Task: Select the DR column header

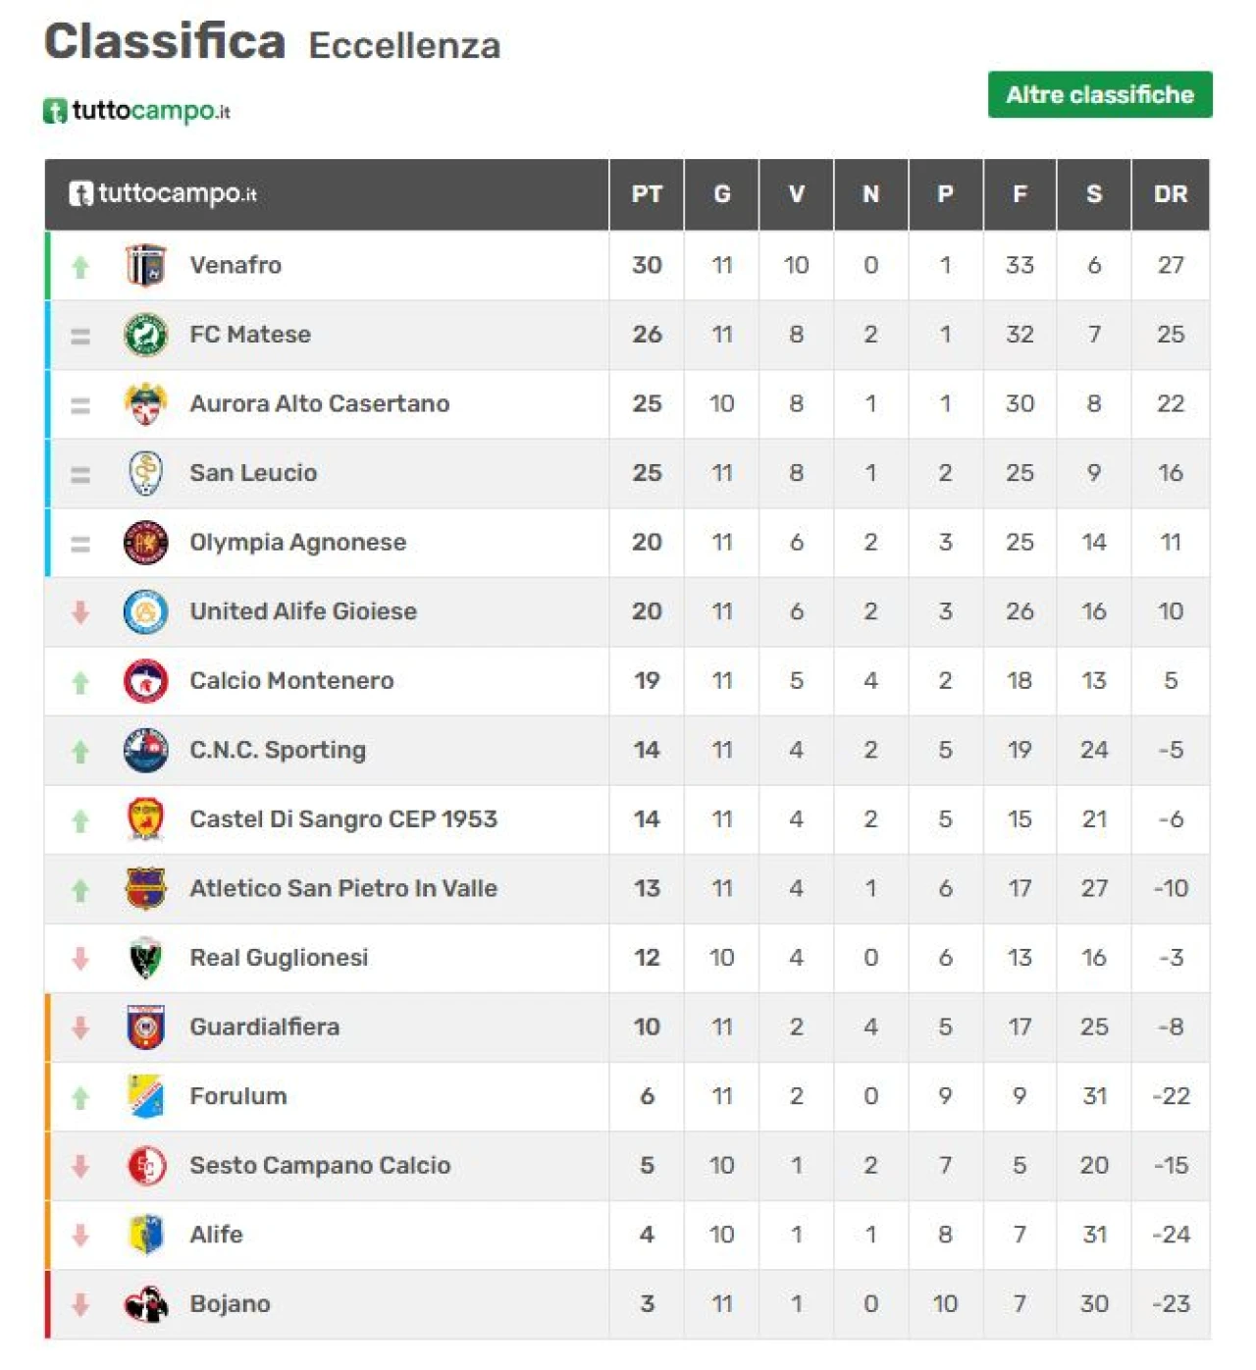Action: pos(1171,194)
